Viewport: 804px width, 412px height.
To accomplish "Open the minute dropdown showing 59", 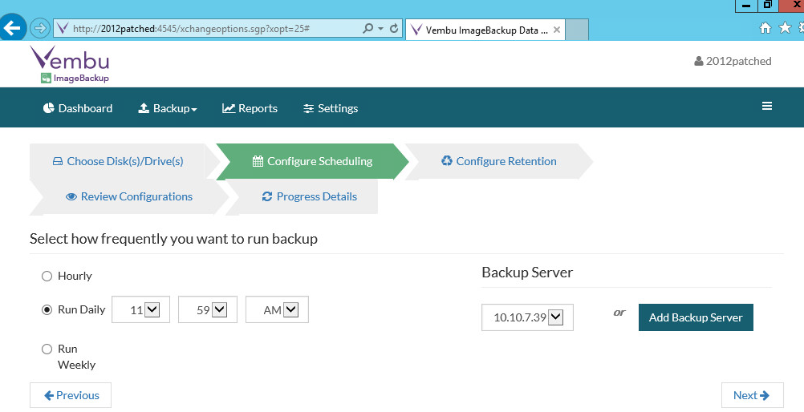I will [x=208, y=309].
